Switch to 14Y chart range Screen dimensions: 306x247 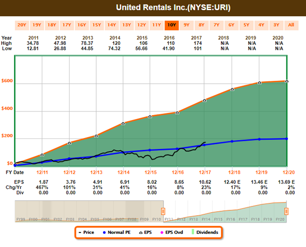tap(112, 25)
